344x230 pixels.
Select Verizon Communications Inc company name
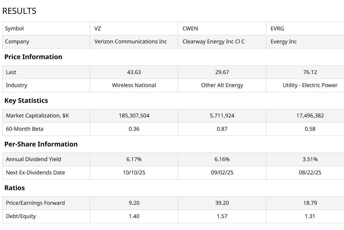(130, 42)
